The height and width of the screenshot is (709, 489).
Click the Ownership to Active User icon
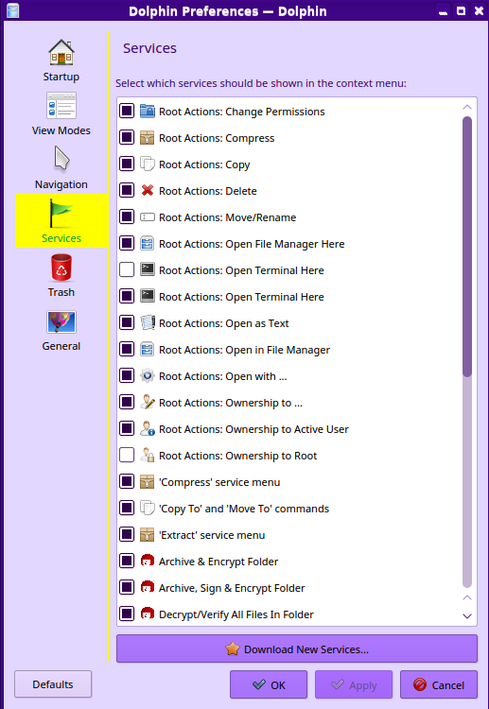(148, 428)
